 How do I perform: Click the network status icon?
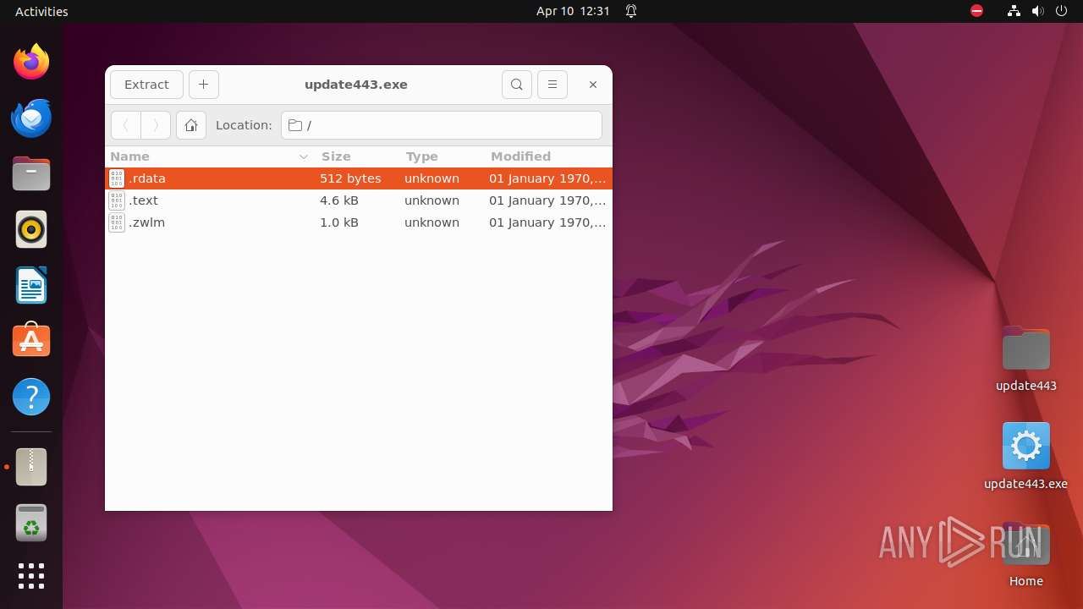(1014, 11)
